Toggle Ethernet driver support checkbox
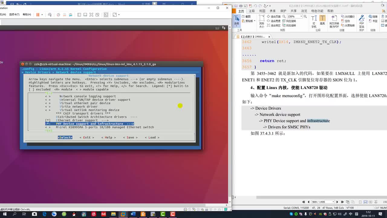Image resolution: width=387 pixels, height=218 pixels. (x=77, y=120)
